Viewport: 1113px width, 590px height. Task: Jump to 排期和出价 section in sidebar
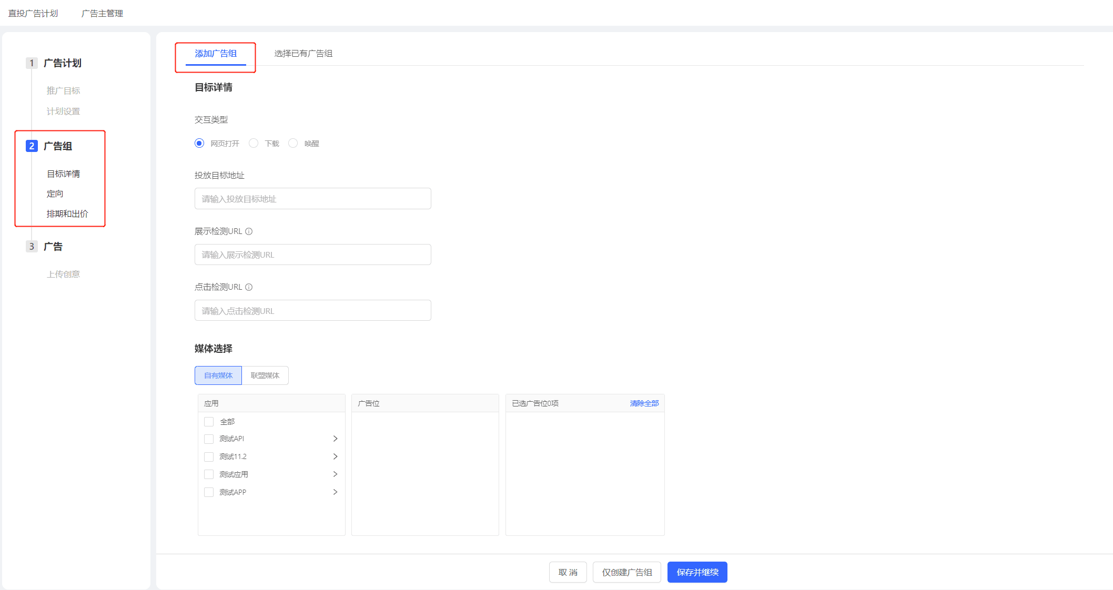point(67,214)
